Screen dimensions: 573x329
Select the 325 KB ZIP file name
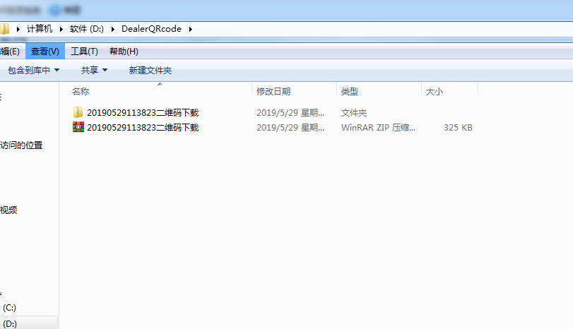click(x=143, y=128)
